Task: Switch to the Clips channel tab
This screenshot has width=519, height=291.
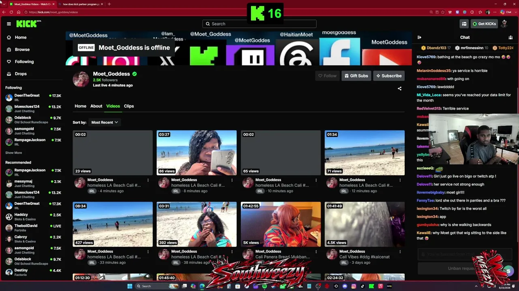Action: click(129, 106)
